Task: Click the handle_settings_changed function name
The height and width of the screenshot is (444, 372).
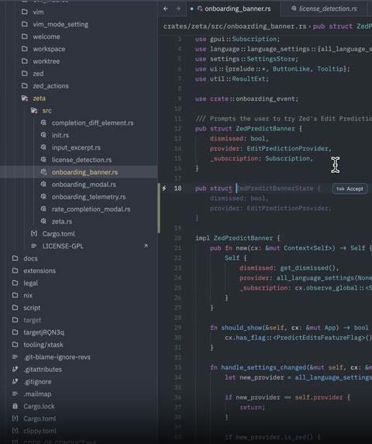Action: [x=263, y=368]
